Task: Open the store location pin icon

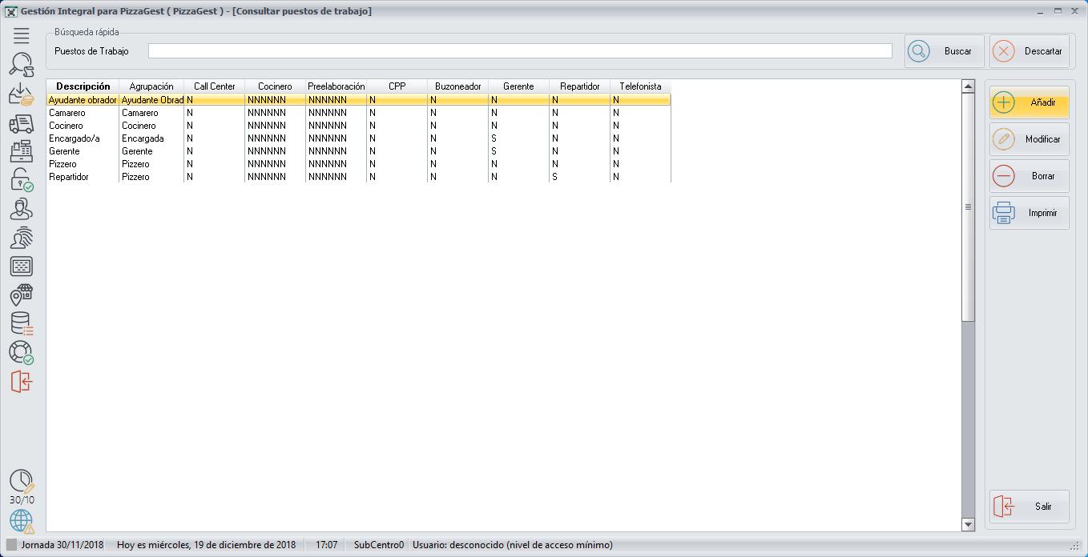Action: pos(22,295)
